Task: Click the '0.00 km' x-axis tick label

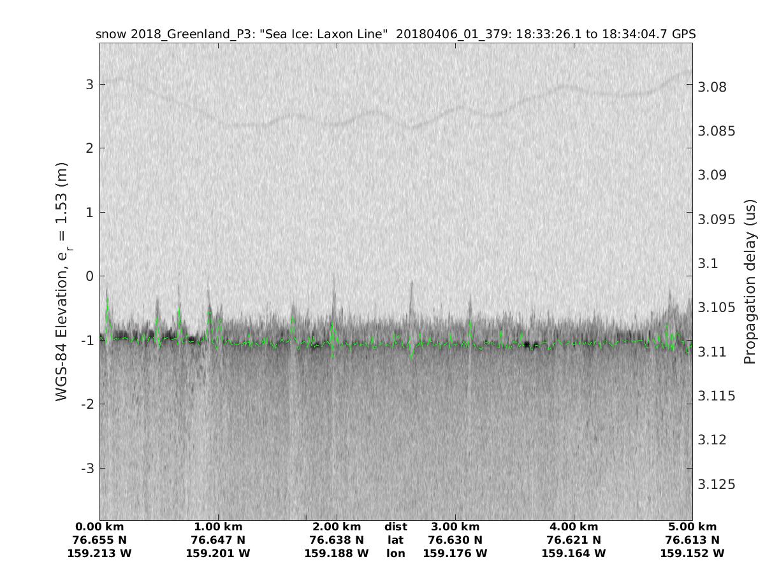Action: pos(99,527)
